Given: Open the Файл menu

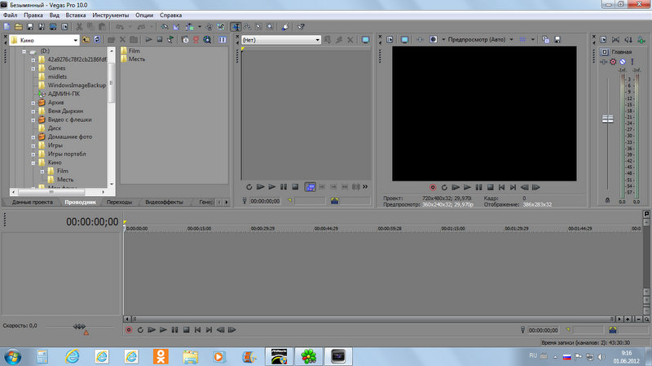Looking at the screenshot, I should [11, 15].
